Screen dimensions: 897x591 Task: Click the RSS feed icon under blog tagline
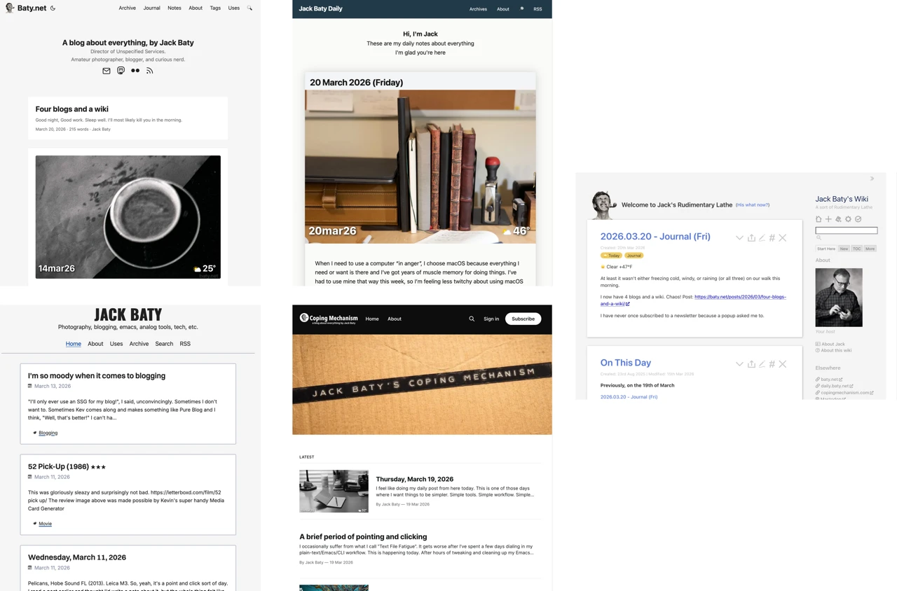(149, 71)
